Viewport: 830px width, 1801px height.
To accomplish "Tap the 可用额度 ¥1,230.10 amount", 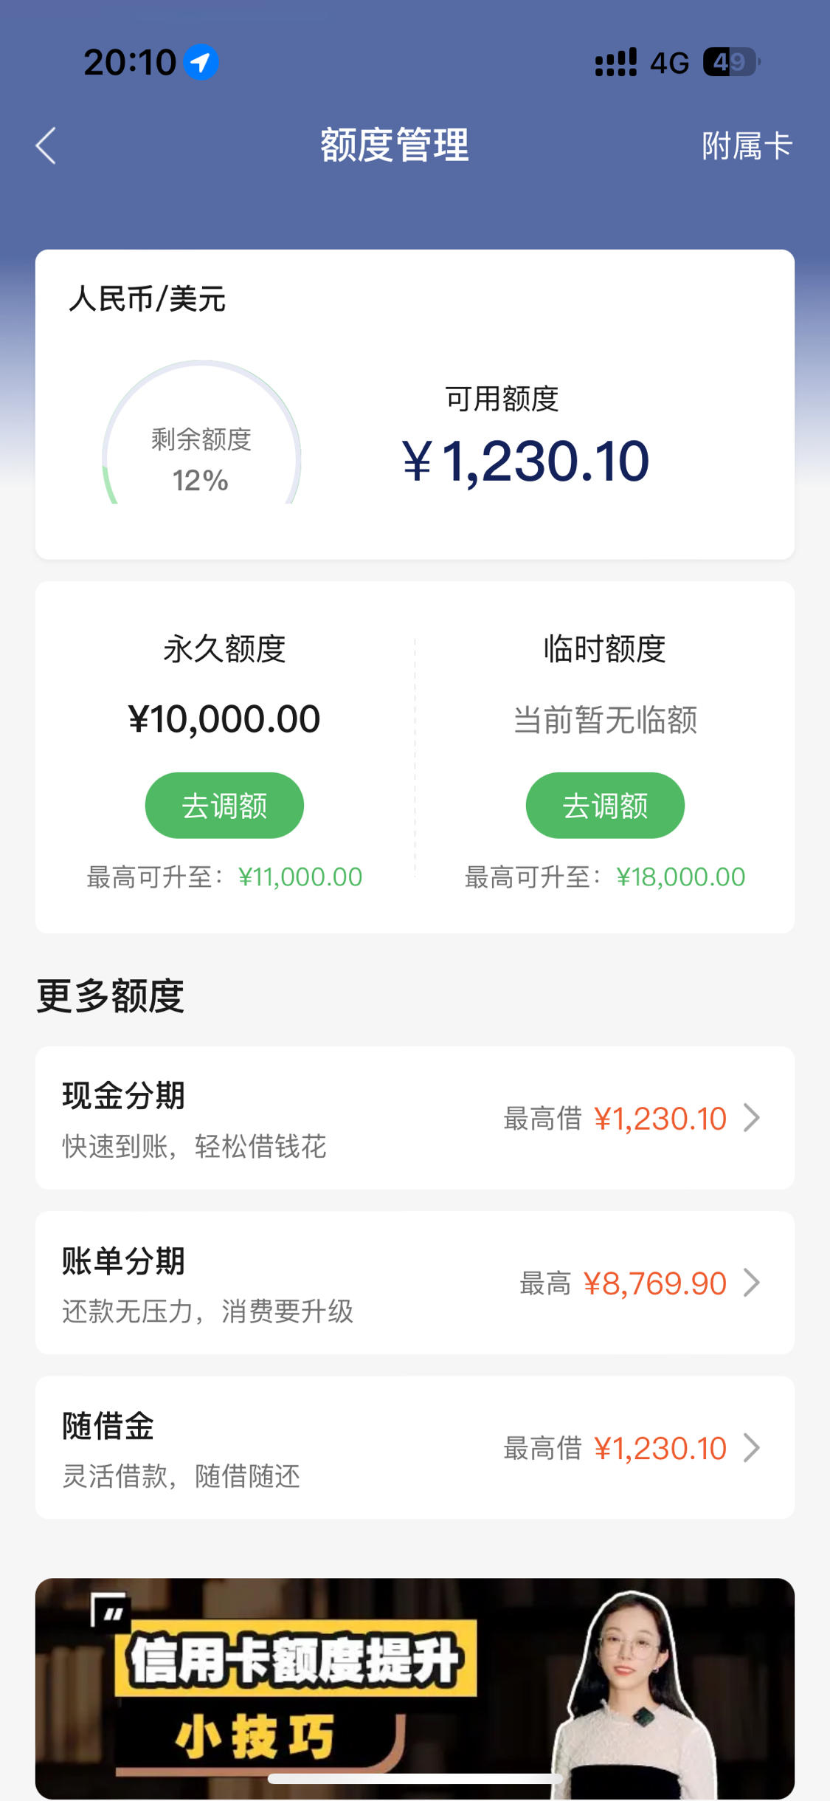I will coord(525,462).
